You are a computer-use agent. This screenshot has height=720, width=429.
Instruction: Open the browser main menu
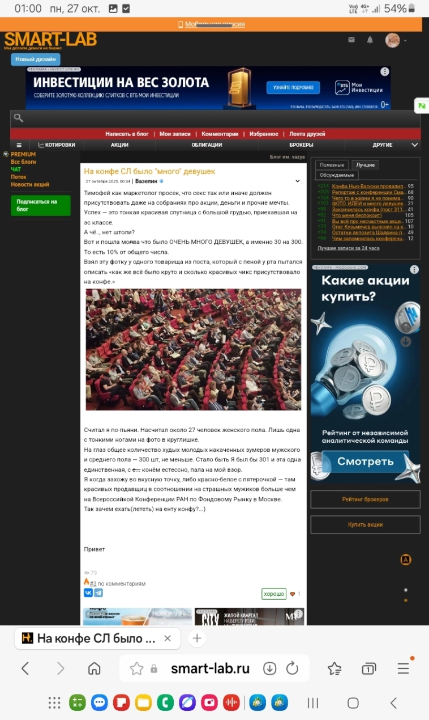click(x=404, y=668)
